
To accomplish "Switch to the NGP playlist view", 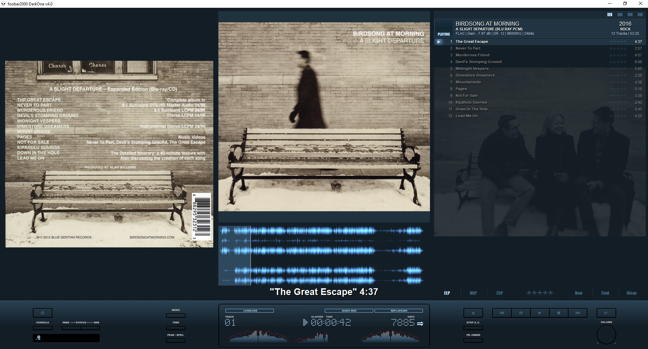I will coord(473,293).
